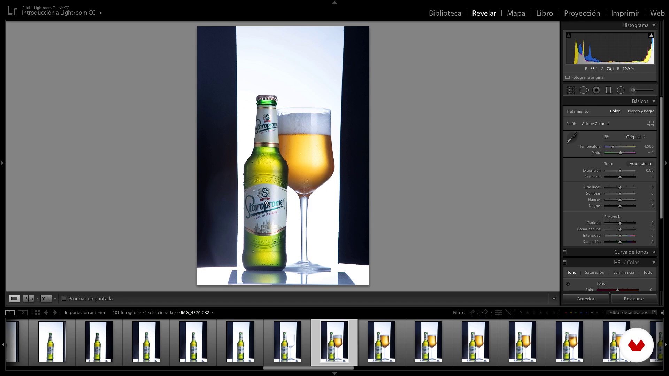
Task: Select the first bottle-only filmstrip thumbnail
Action: (x=52, y=342)
